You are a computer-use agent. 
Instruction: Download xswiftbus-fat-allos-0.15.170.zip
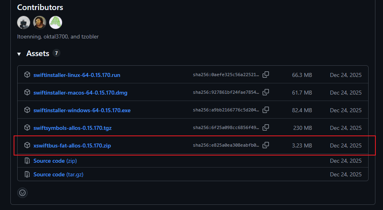pyautogui.click(x=72, y=145)
